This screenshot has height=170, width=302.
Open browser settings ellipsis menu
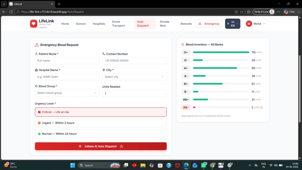pyautogui.click(x=278, y=12)
